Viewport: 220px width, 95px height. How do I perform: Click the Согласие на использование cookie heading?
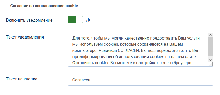click(44, 6)
